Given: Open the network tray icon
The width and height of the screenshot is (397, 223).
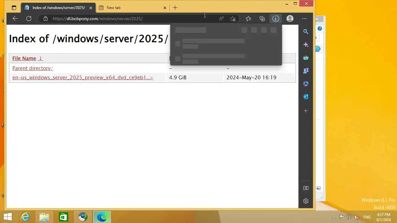Looking at the screenshot, I should [x=349, y=217].
